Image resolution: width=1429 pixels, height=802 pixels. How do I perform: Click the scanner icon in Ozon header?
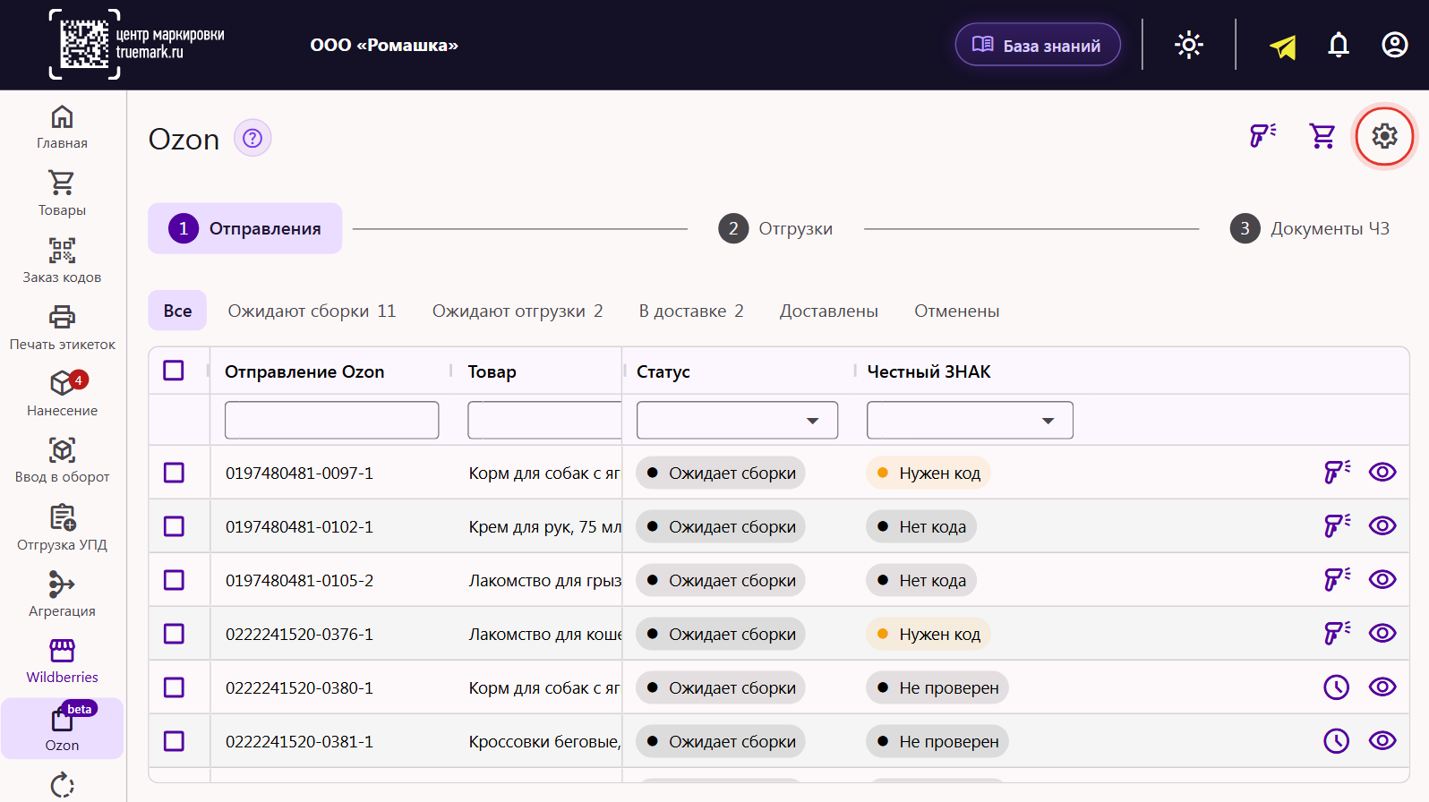click(x=1263, y=135)
